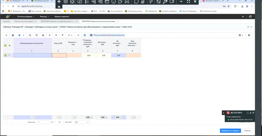The width and height of the screenshot is (262, 136).
Task: Open footer aggregate dropdown under column 8
Action: pyautogui.click(x=134, y=118)
